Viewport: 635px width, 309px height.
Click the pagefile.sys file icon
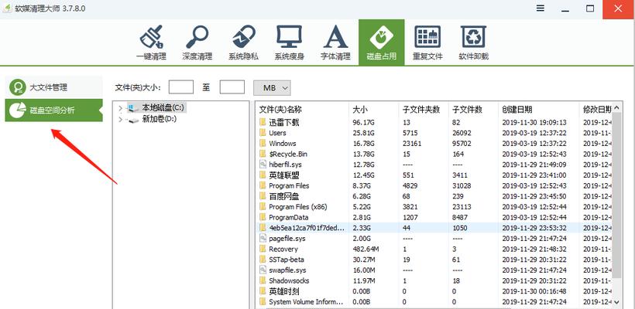263,238
